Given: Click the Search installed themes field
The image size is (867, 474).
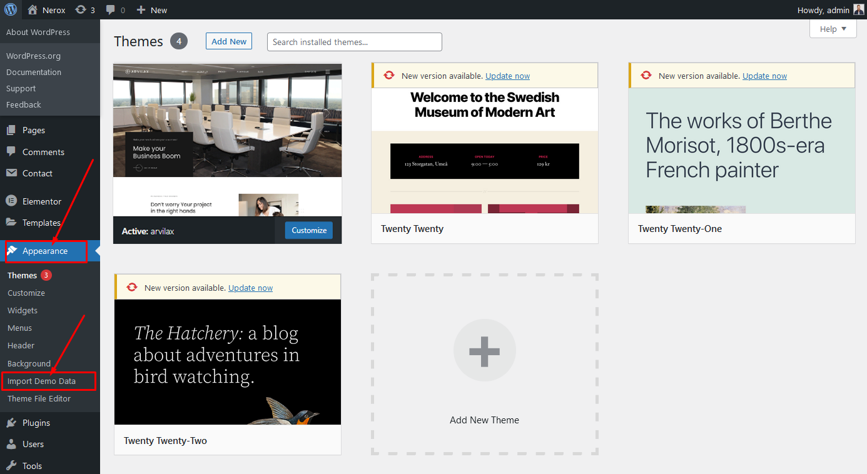Looking at the screenshot, I should 355,42.
